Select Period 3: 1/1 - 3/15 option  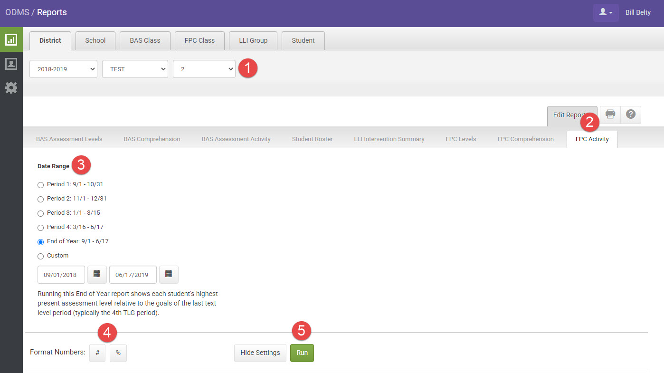point(40,213)
